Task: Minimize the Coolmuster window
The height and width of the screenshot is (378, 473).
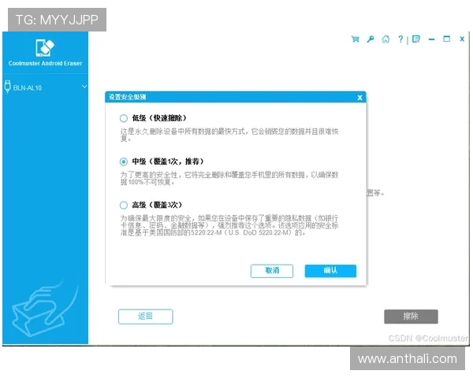Action: pos(432,39)
